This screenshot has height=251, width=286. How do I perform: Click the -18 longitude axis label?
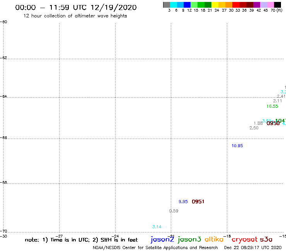[x=227, y=236]
